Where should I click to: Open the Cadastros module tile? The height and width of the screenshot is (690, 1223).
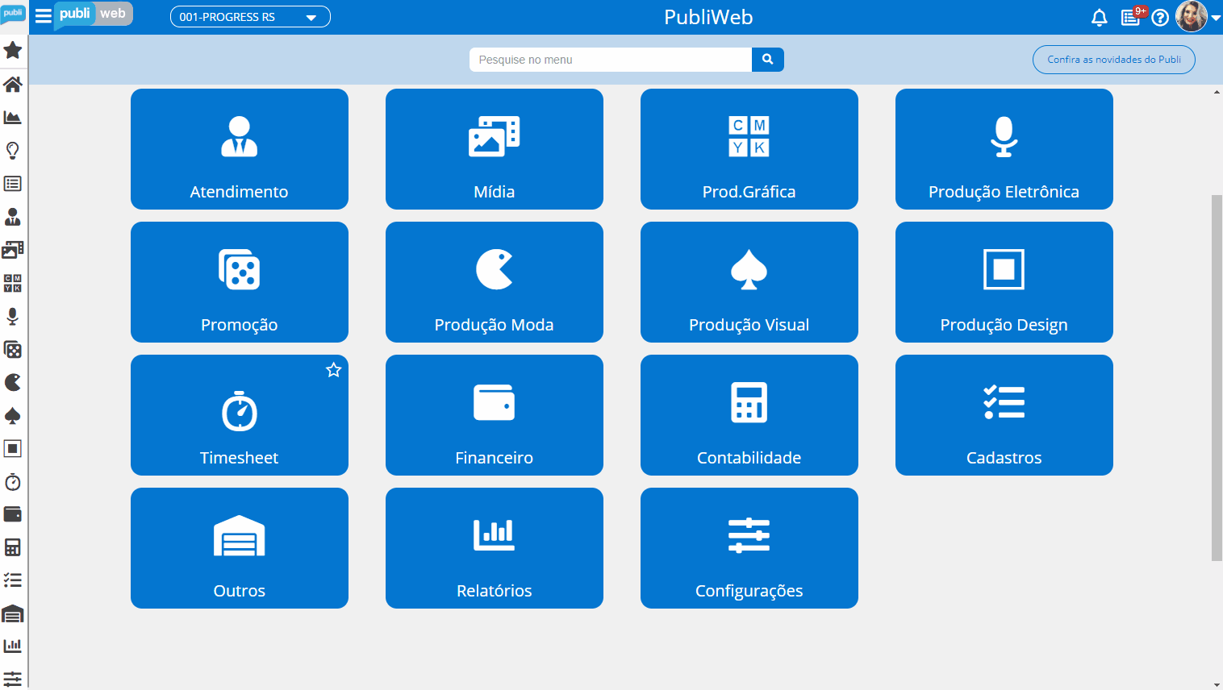click(1004, 415)
